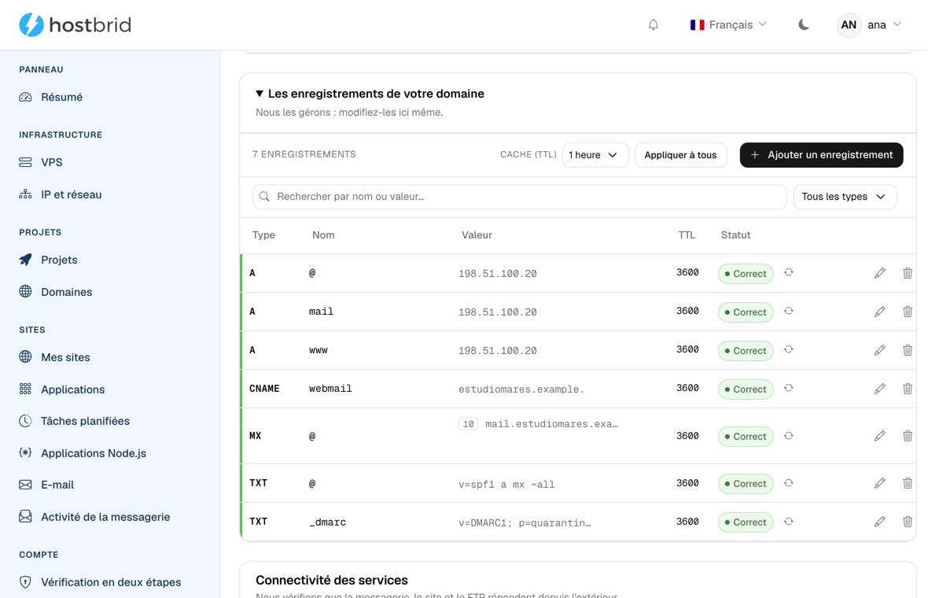Open the Français language selector
This screenshot has height=598, width=928.
(x=728, y=25)
